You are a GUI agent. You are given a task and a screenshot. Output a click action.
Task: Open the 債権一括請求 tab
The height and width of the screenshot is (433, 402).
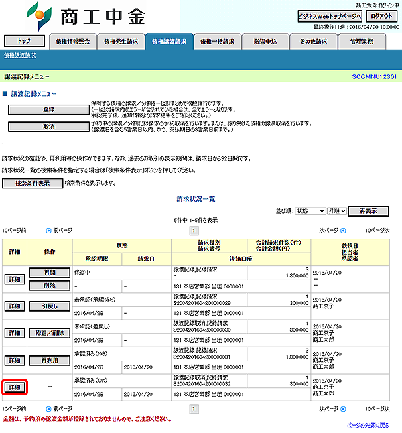pos(217,42)
